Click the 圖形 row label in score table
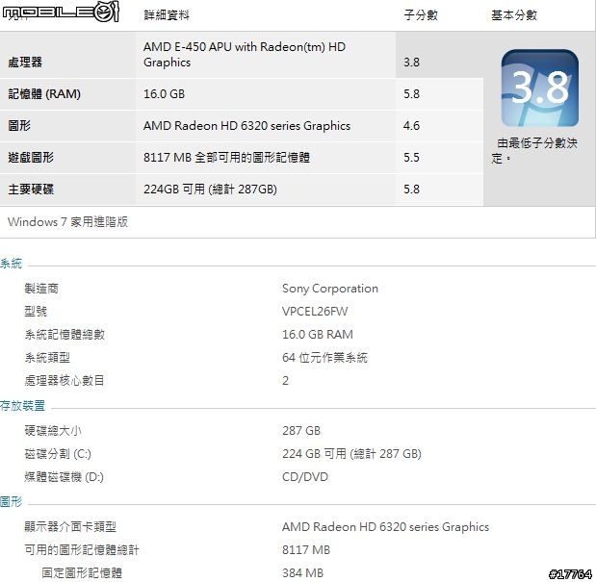 point(19,126)
